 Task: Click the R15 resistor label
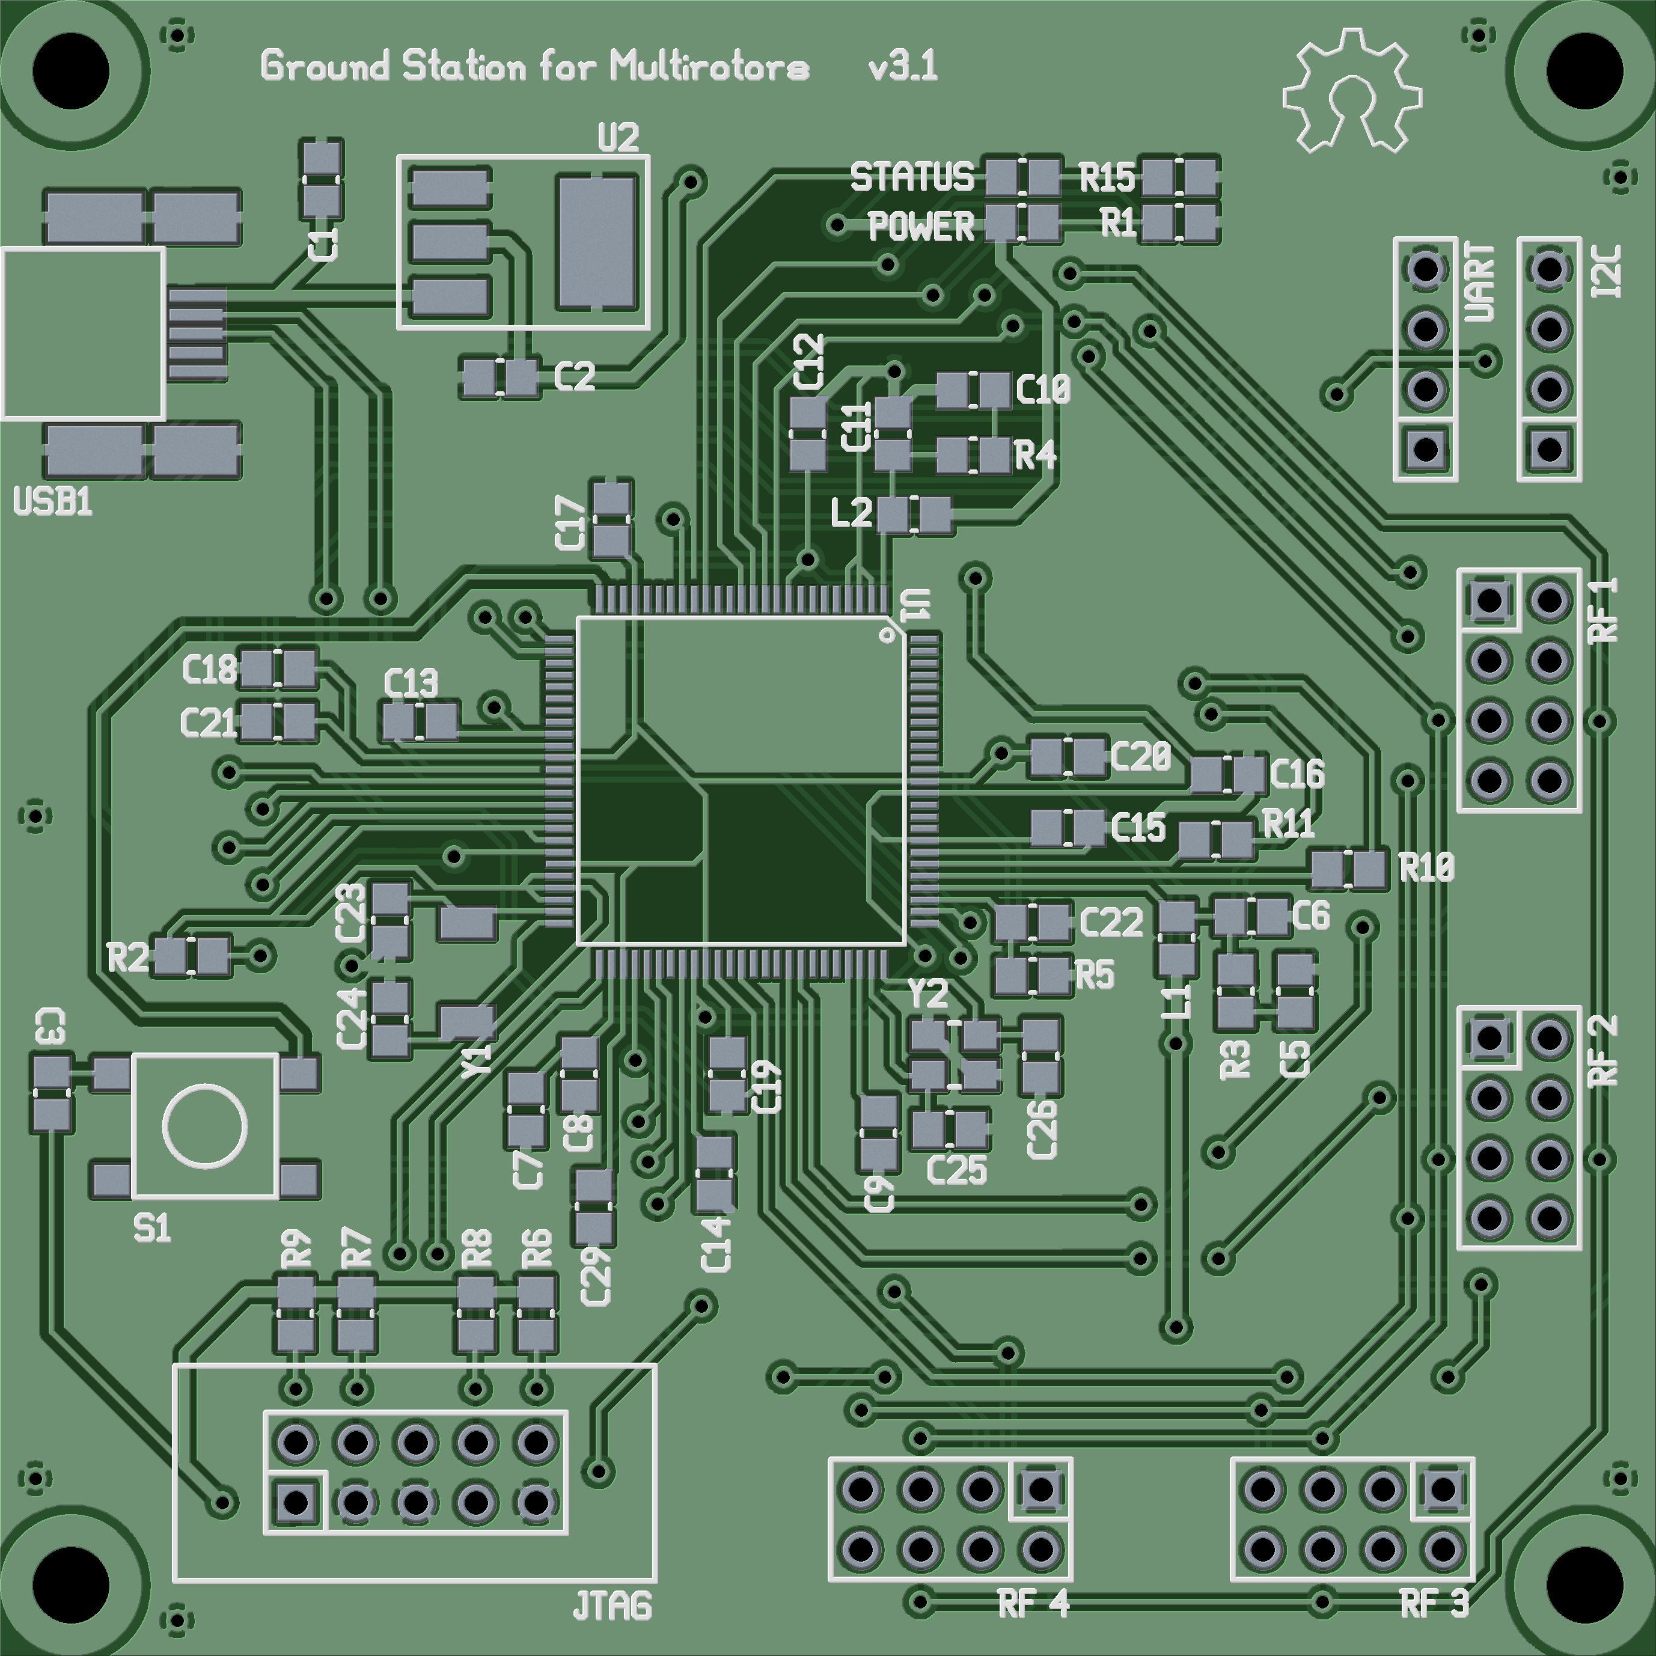1107,179
